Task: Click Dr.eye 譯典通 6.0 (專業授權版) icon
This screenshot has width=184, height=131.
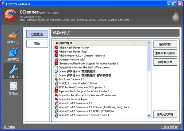Action: tap(56, 71)
